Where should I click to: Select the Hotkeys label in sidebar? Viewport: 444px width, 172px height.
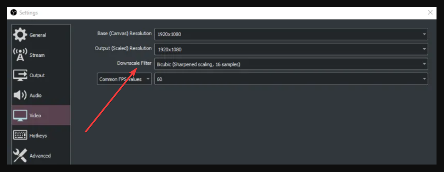(x=38, y=136)
